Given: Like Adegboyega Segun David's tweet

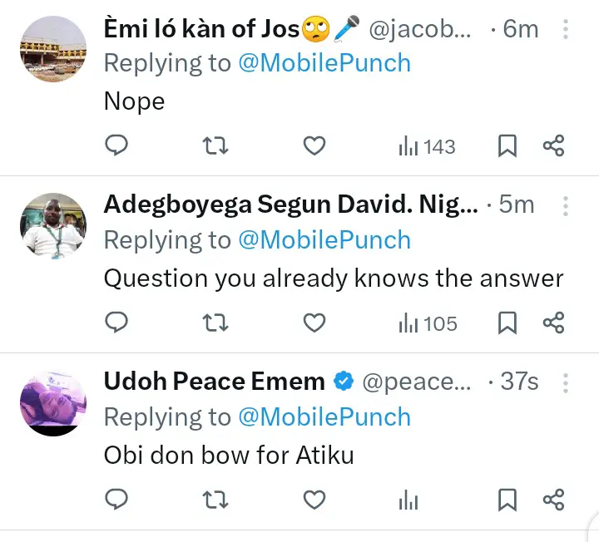Looking at the screenshot, I should point(314,323).
